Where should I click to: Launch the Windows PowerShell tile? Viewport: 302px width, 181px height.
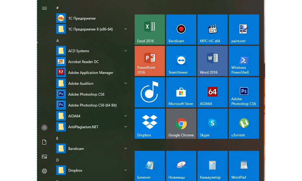pyautogui.click(x=244, y=61)
